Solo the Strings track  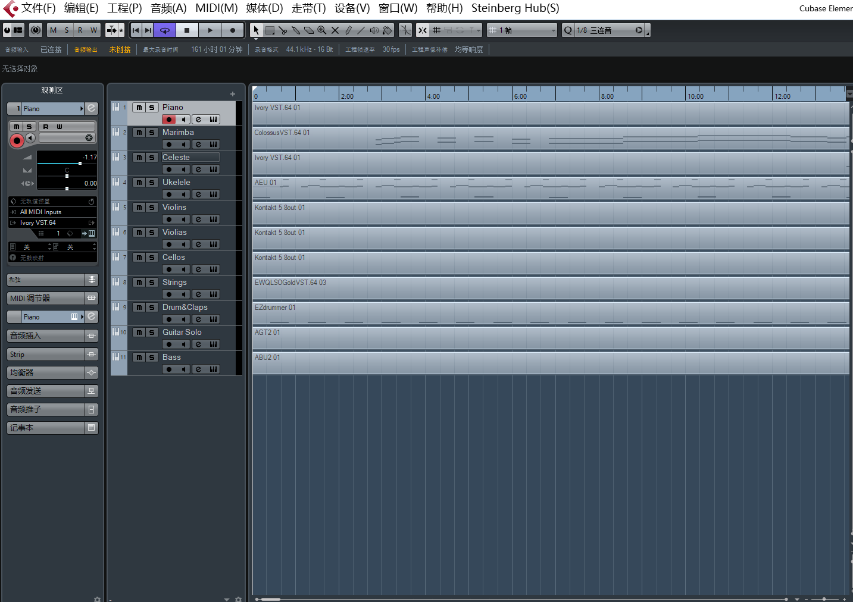pyautogui.click(x=152, y=283)
